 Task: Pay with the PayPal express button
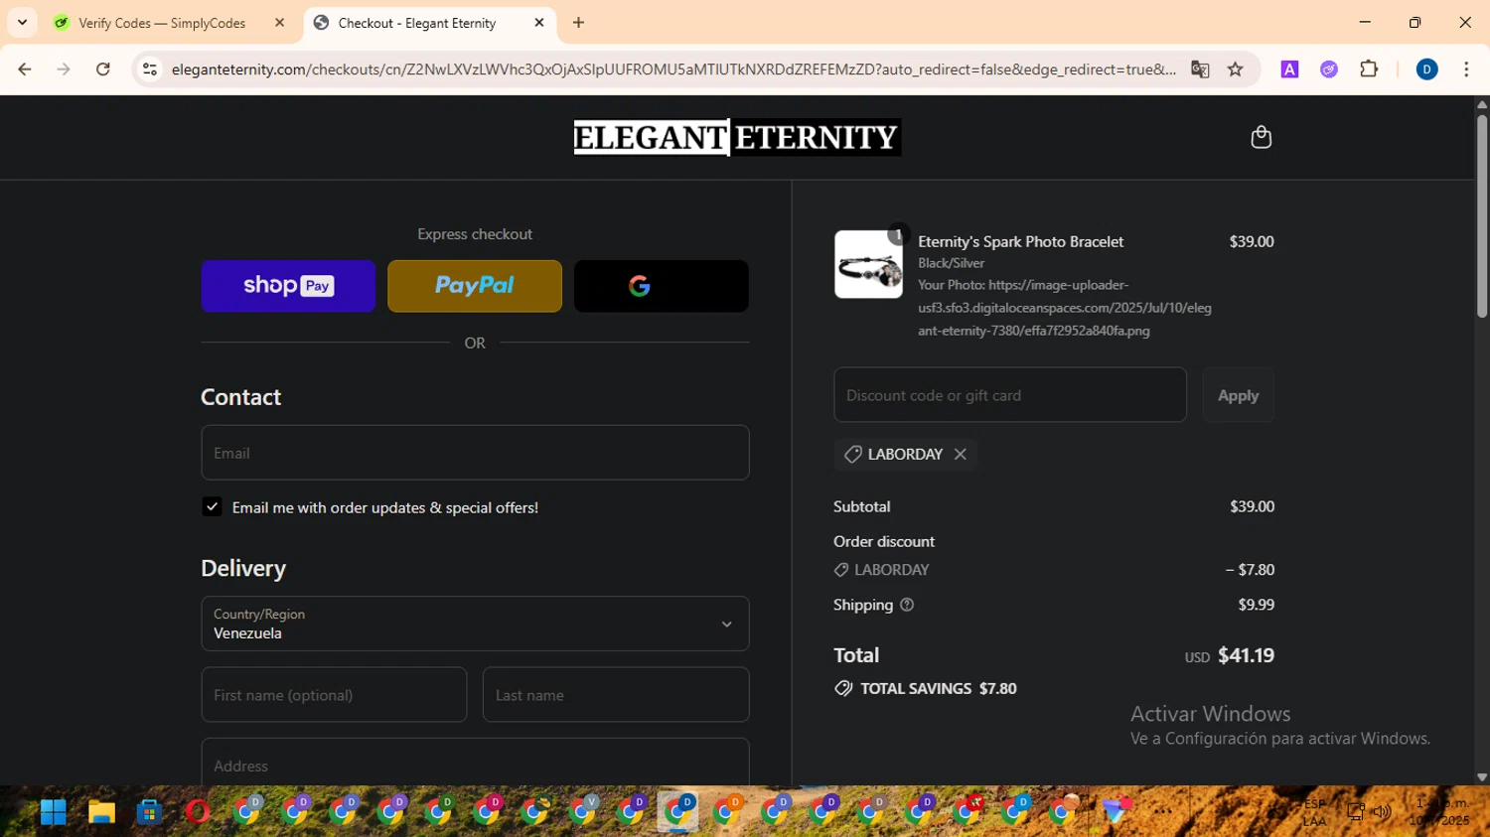click(x=475, y=286)
